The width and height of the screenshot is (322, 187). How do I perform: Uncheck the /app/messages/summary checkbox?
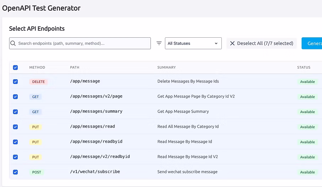coord(15,112)
